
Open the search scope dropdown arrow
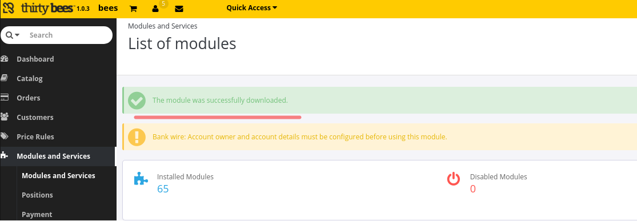[17, 35]
